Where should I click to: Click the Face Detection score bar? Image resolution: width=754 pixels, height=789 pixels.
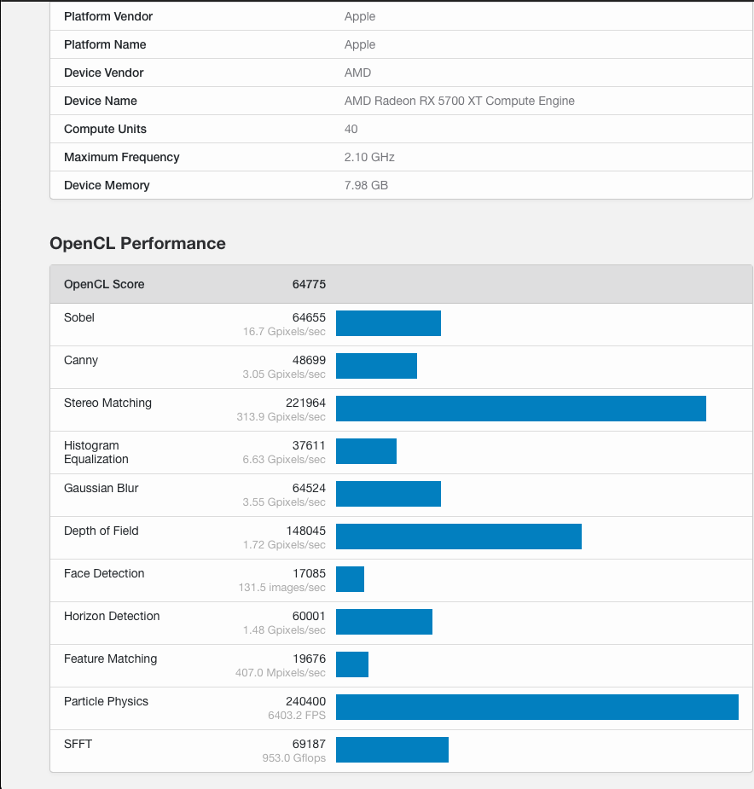[x=350, y=579]
